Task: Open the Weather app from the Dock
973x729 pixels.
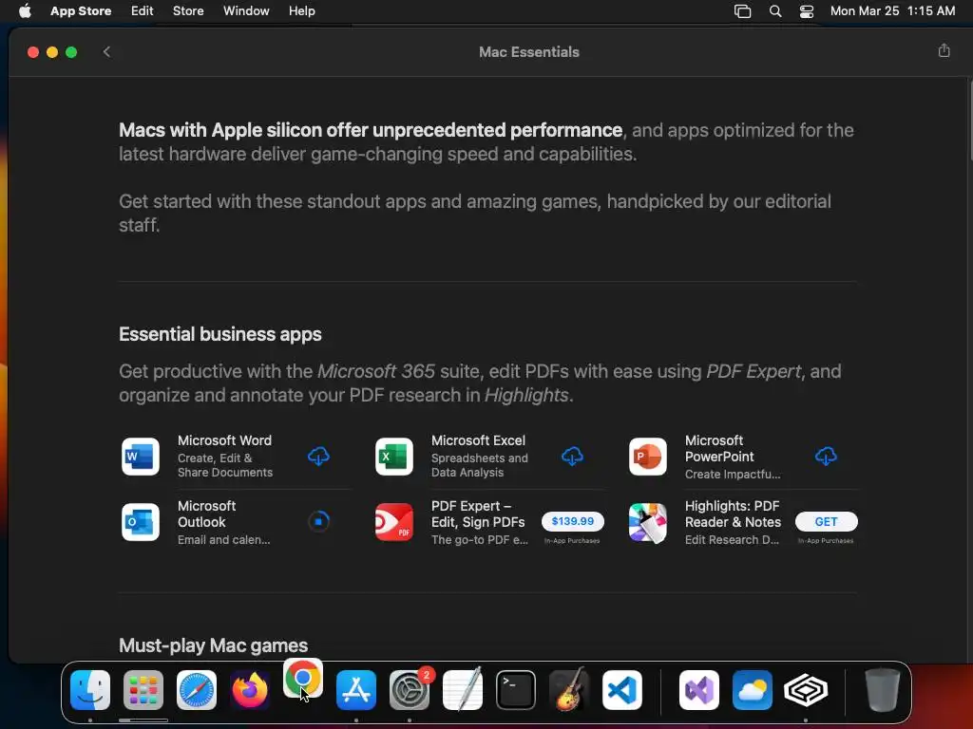Action: click(753, 690)
